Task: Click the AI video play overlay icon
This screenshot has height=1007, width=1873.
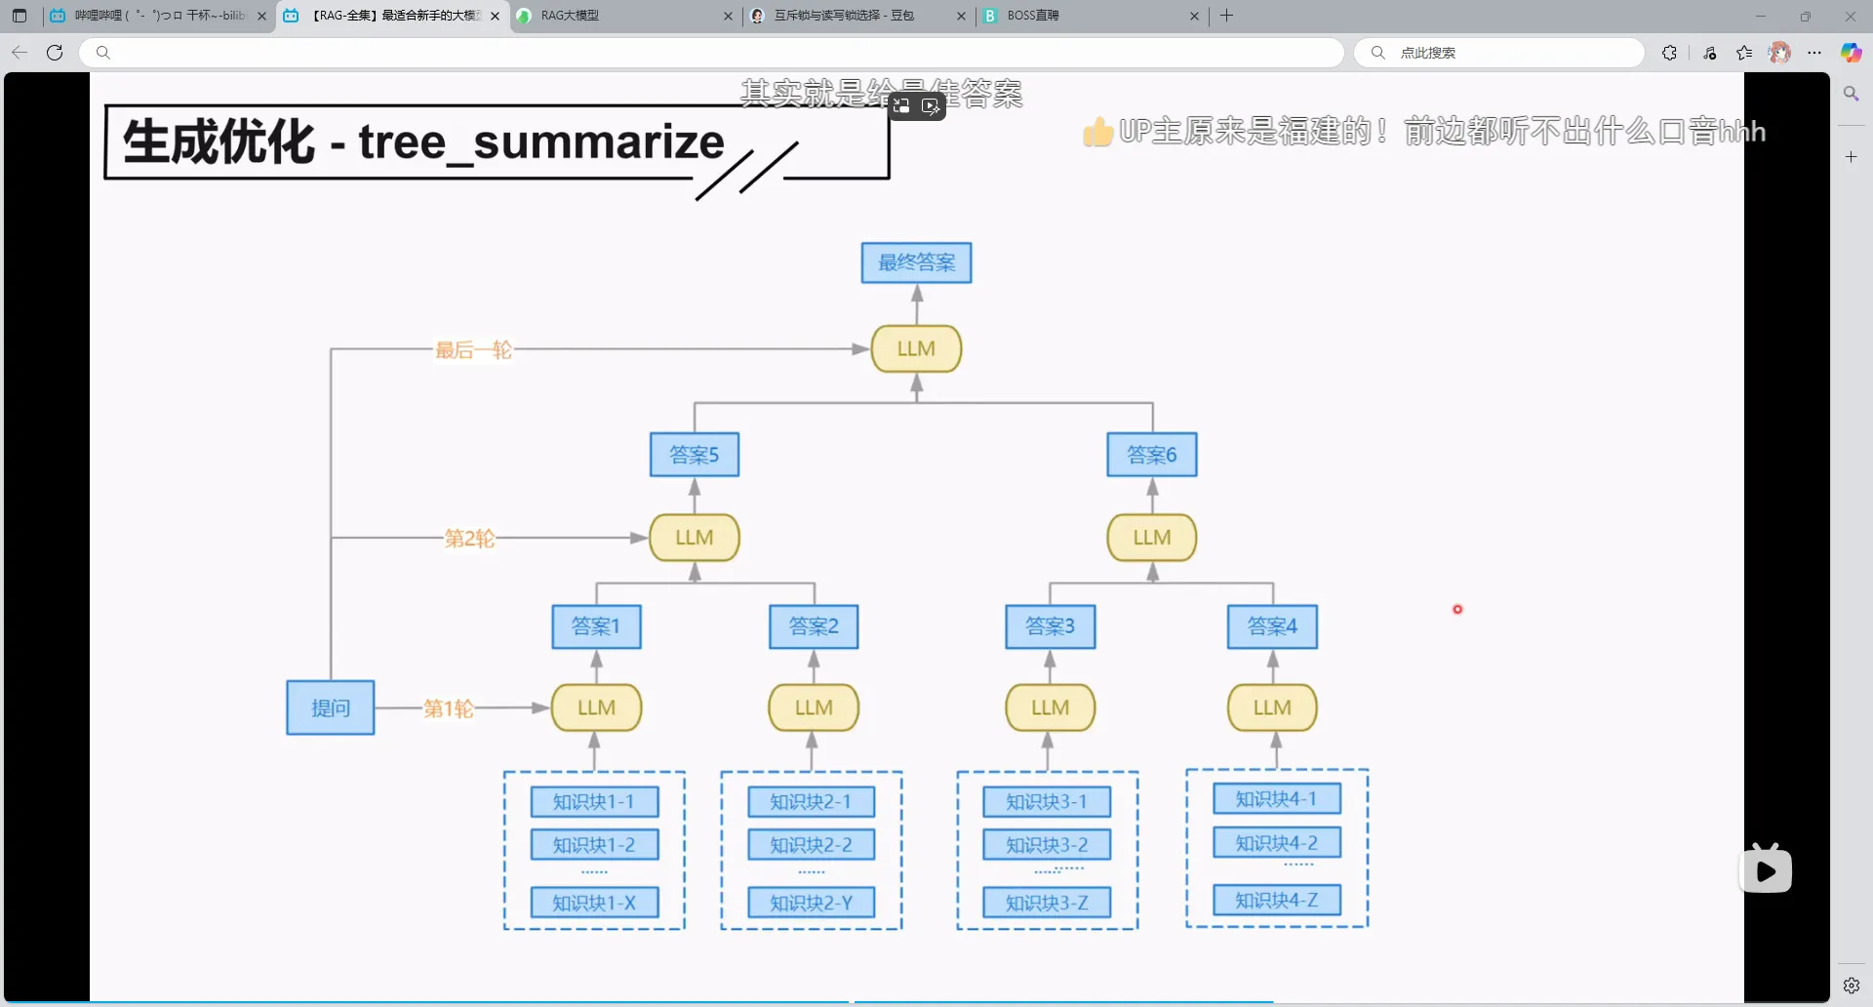Action: [931, 105]
